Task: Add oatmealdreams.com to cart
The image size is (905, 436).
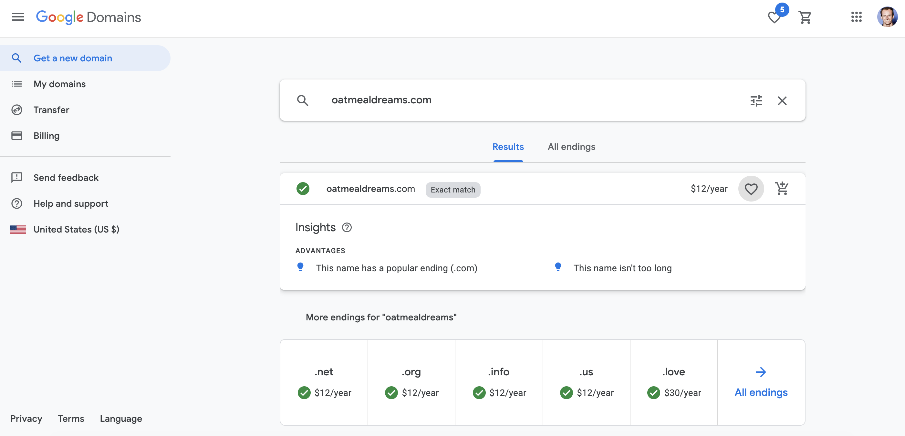Action: [782, 189]
